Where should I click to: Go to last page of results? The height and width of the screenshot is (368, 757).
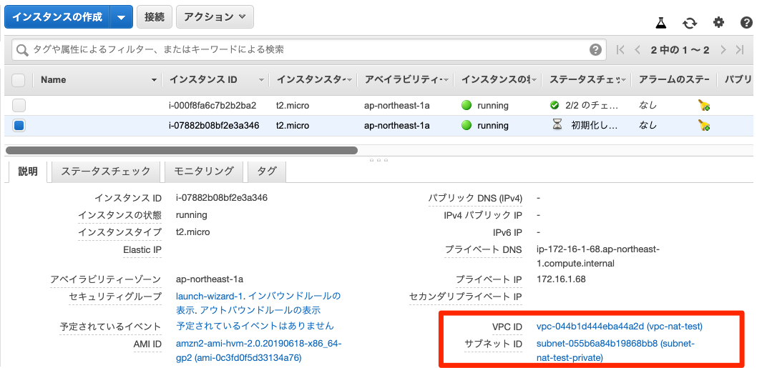(740, 50)
